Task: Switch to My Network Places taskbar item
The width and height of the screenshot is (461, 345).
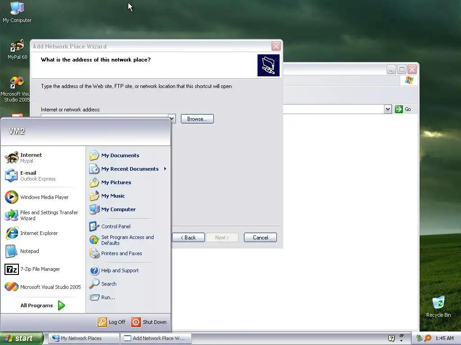Action: point(84,338)
